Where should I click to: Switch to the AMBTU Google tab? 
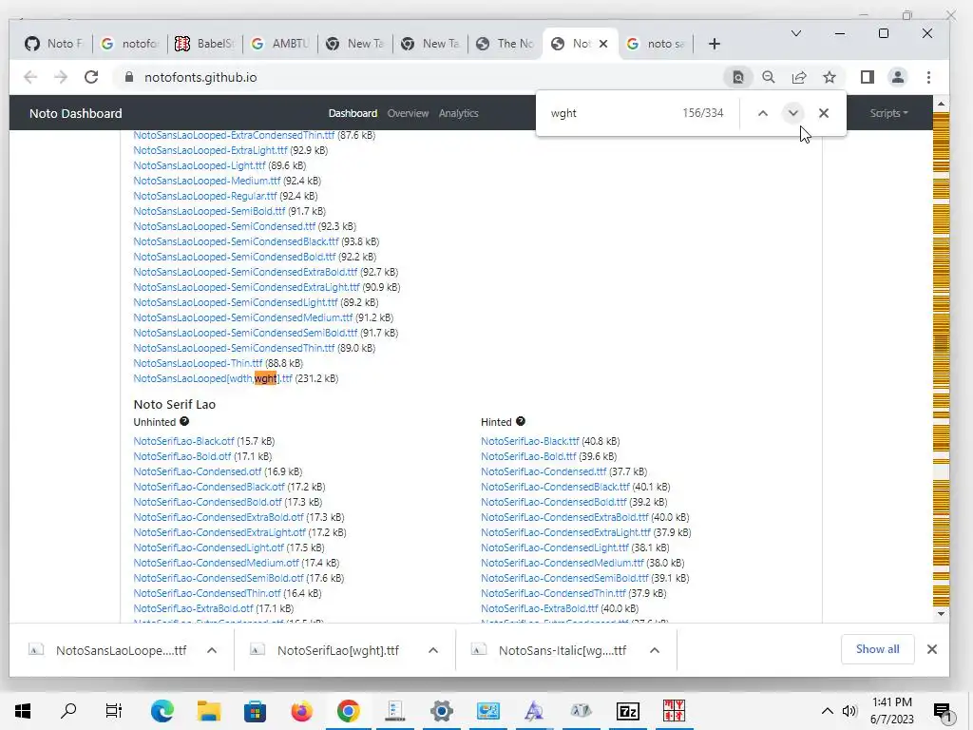pos(280,44)
